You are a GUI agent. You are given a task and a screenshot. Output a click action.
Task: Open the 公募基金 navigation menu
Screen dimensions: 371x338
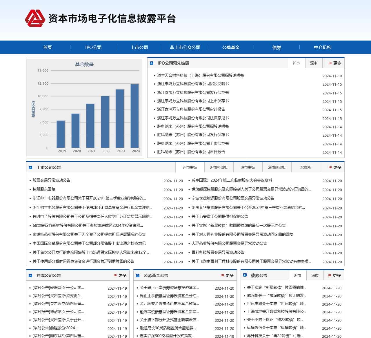tap(231, 47)
